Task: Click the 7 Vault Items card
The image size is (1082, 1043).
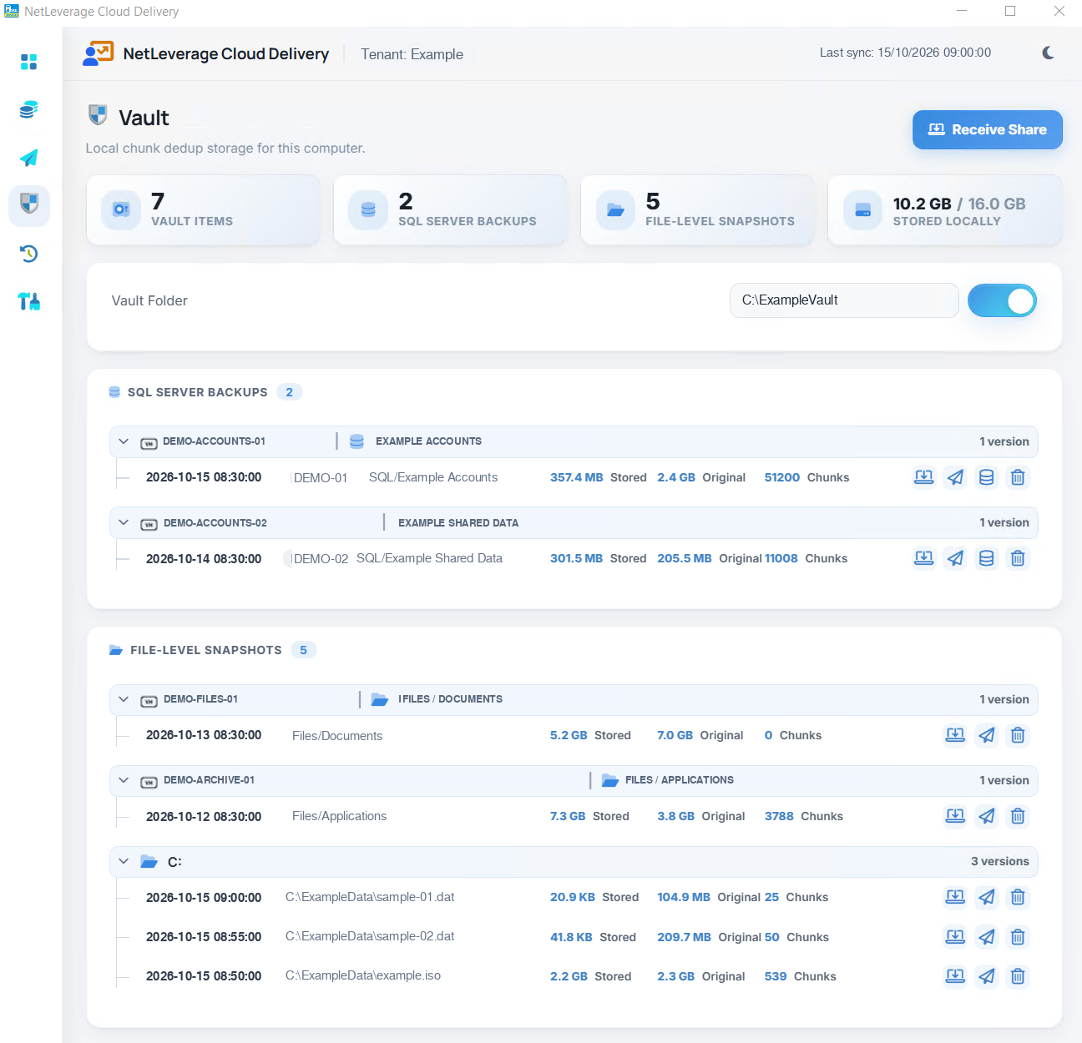Action: [x=203, y=210]
